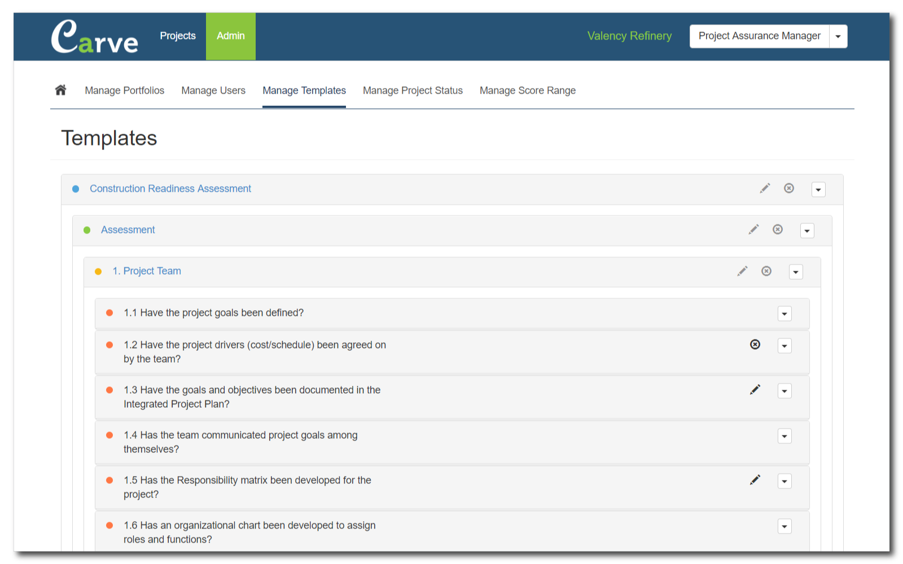Click the Project Assurance Manager button
Screen dimensions: 903x564
click(760, 36)
